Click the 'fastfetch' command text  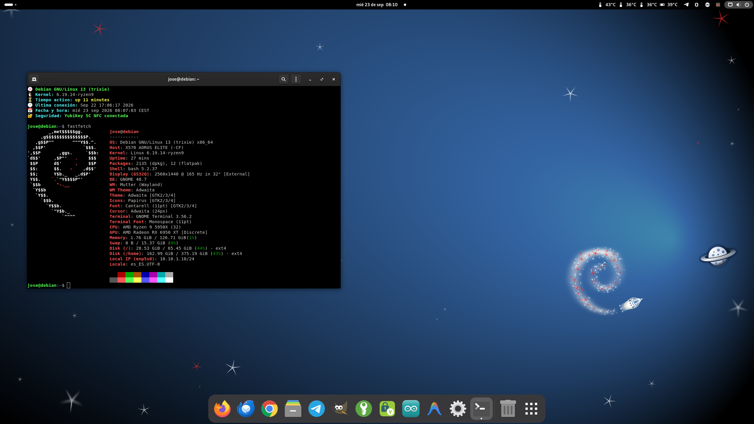(x=79, y=126)
